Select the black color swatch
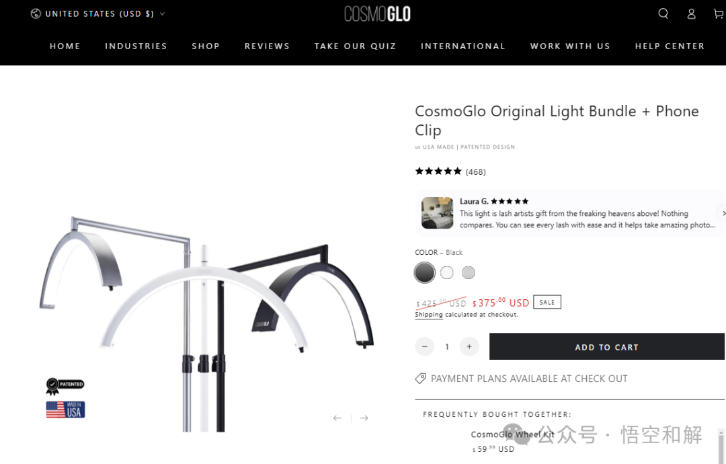 coord(425,273)
